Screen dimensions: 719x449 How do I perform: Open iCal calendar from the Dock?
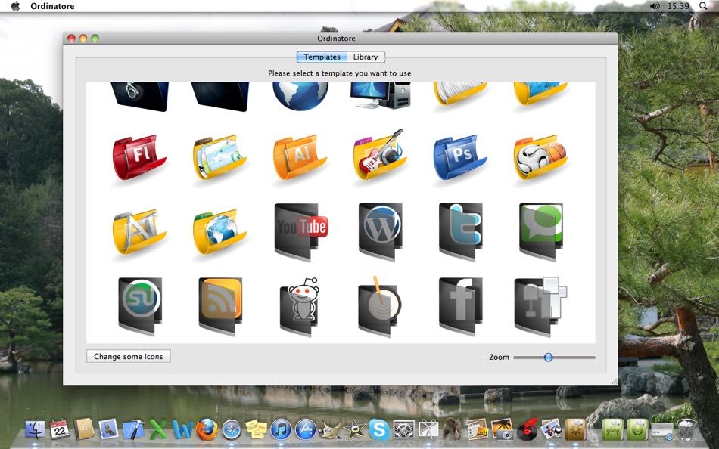[x=59, y=430]
